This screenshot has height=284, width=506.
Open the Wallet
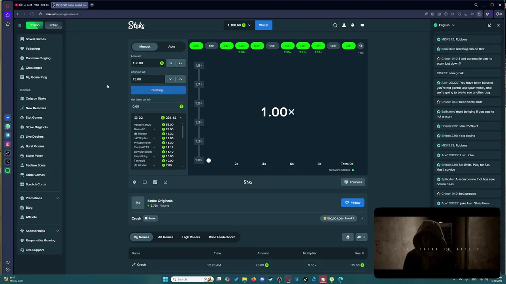click(x=264, y=25)
